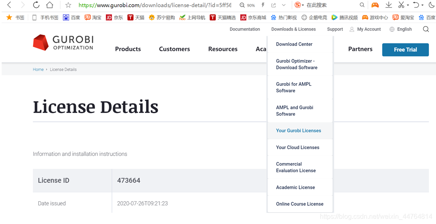Screen dimensions: 436x224
Task: Open the 淘宝 bookmark
Action: tap(93, 17)
